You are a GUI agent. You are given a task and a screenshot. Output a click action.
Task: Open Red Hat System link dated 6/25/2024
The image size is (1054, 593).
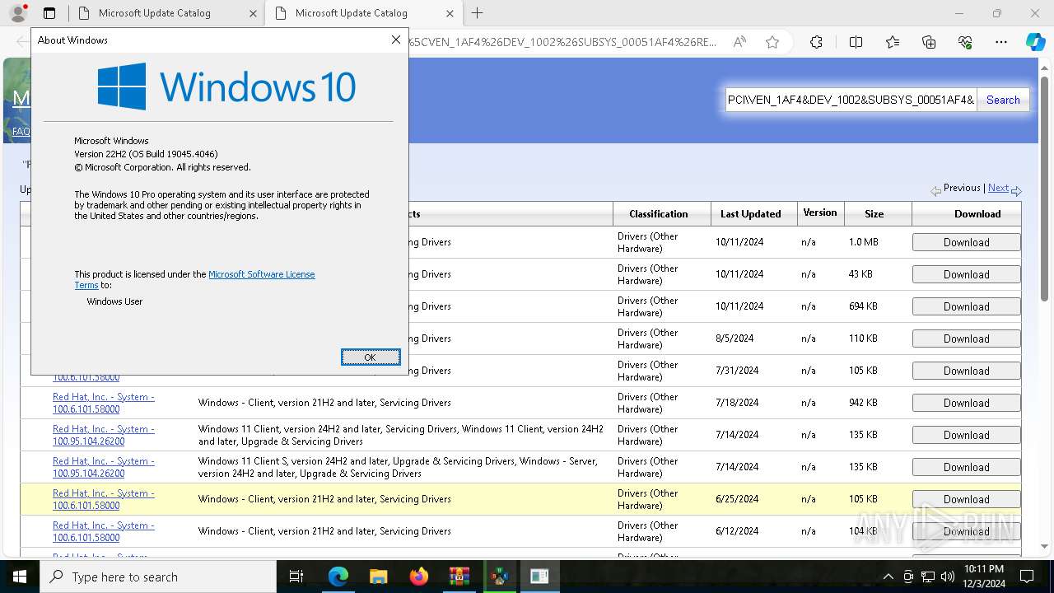click(104, 499)
